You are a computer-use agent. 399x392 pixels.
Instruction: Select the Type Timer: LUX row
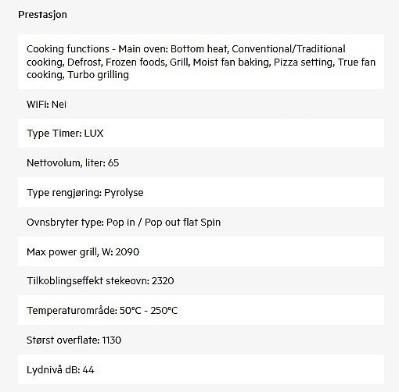point(201,134)
